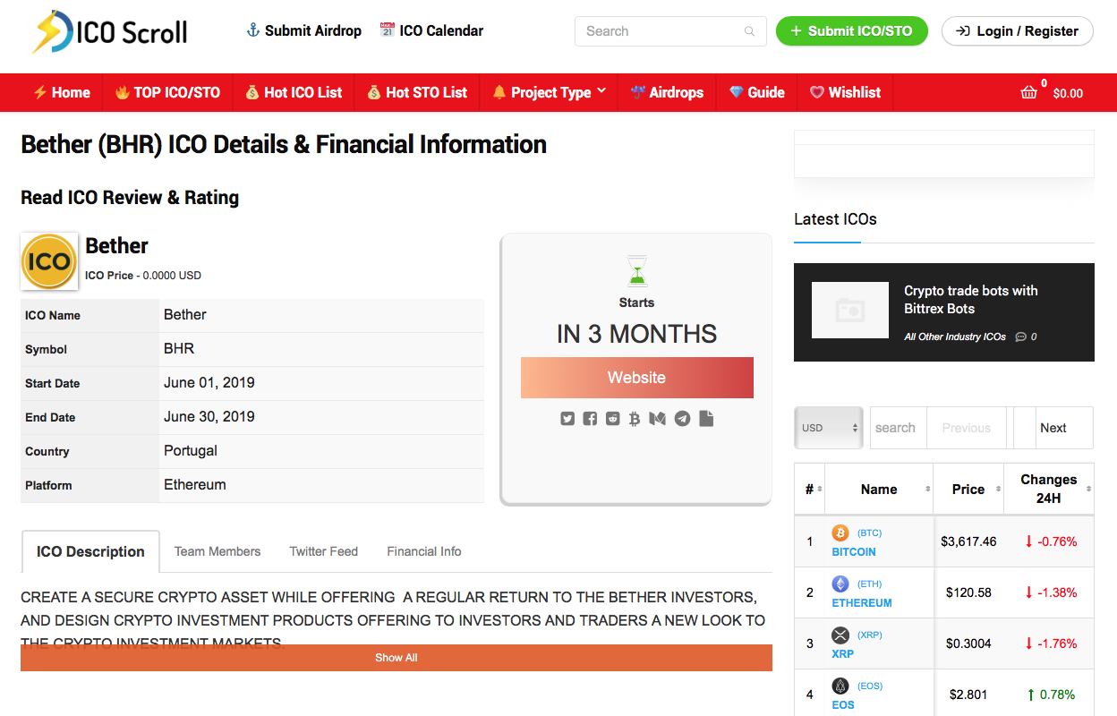Click the search magnifier icon
The height and width of the screenshot is (716, 1117).
(749, 31)
